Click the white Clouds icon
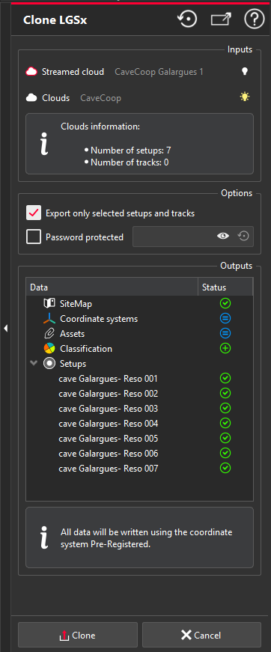The image size is (271, 652). 31,98
